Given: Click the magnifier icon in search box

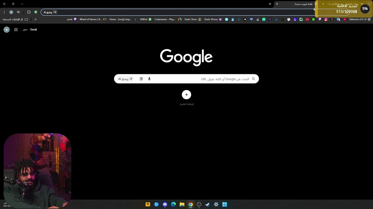Looking at the screenshot, I should coord(253,79).
